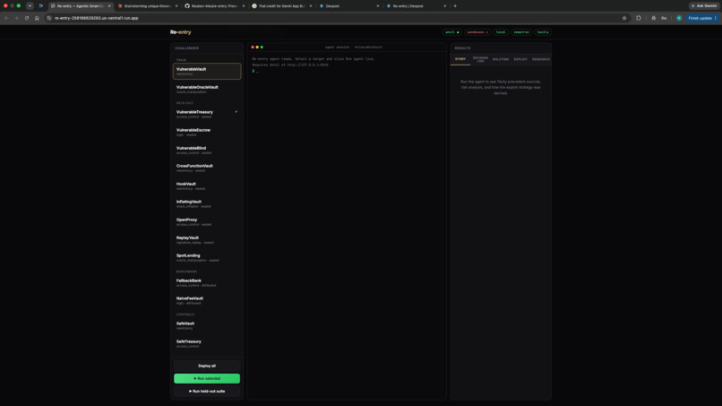
Task: Click the anvil status badge
Action: (451, 32)
